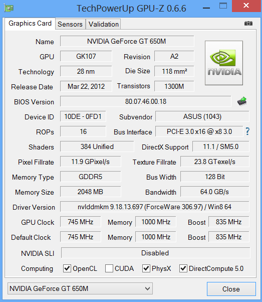Click the camera screenshot icon

point(248,23)
